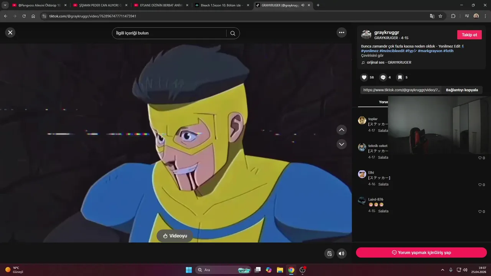Switch to the Bleach 1.Sezon 10. Bölüm tab
The width and height of the screenshot is (491, 276).
(x=222, y=5)
